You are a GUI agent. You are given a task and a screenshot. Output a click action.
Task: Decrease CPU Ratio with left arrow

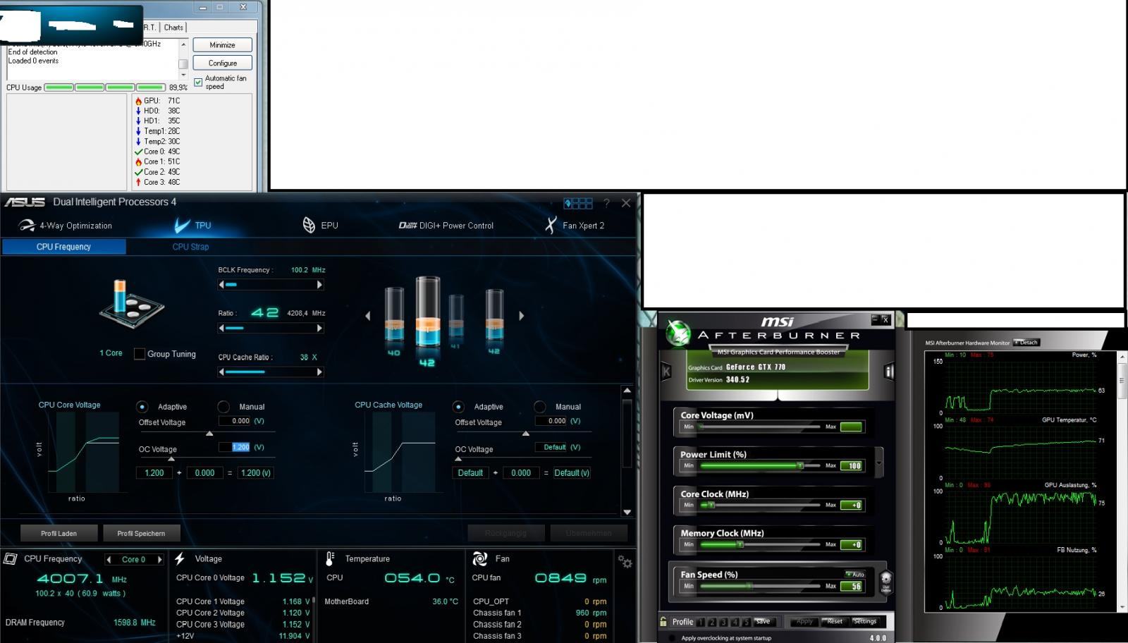click(221, 328)
